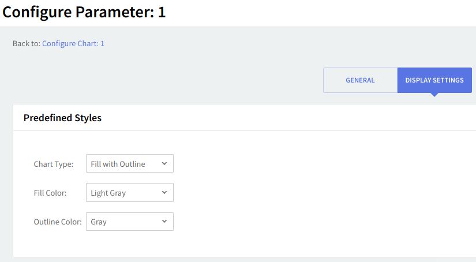Viewport: 476px width, 262px height.
Task: Open the Configure Chart: 1 link
Action: pyautogui.click(x=73, y=43)
